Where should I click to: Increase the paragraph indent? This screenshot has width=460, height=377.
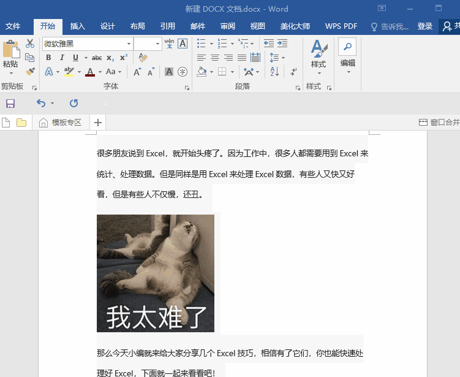[282, 44]
